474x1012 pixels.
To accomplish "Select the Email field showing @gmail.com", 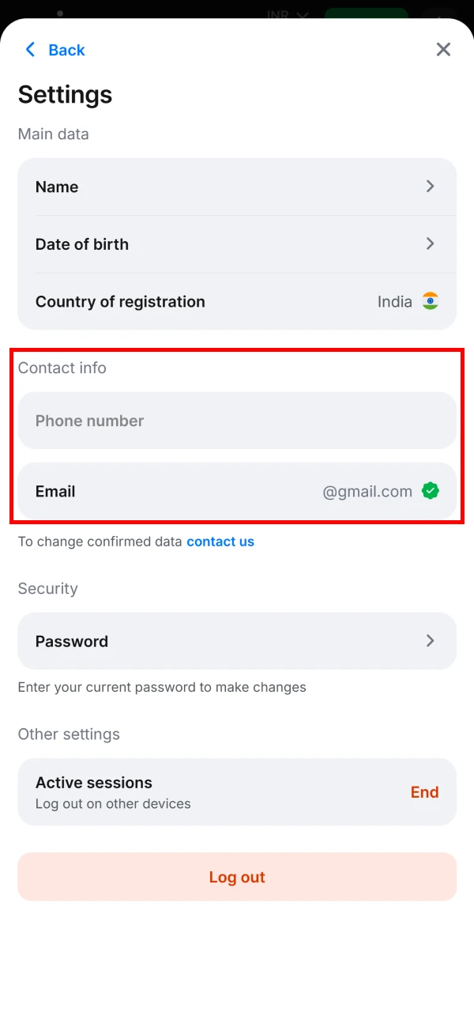I will pos(237,490).
